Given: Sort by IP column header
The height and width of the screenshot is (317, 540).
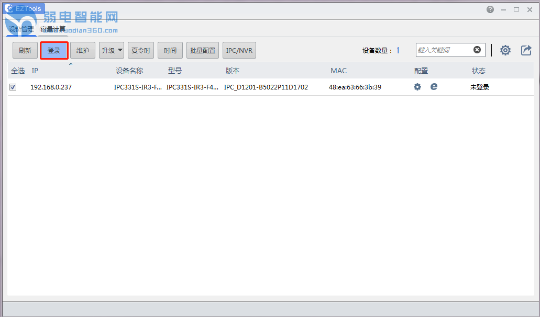Looking at the screenshot, I should coord(35,71).
